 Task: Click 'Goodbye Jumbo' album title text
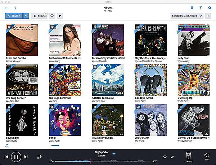coord(144,98)
